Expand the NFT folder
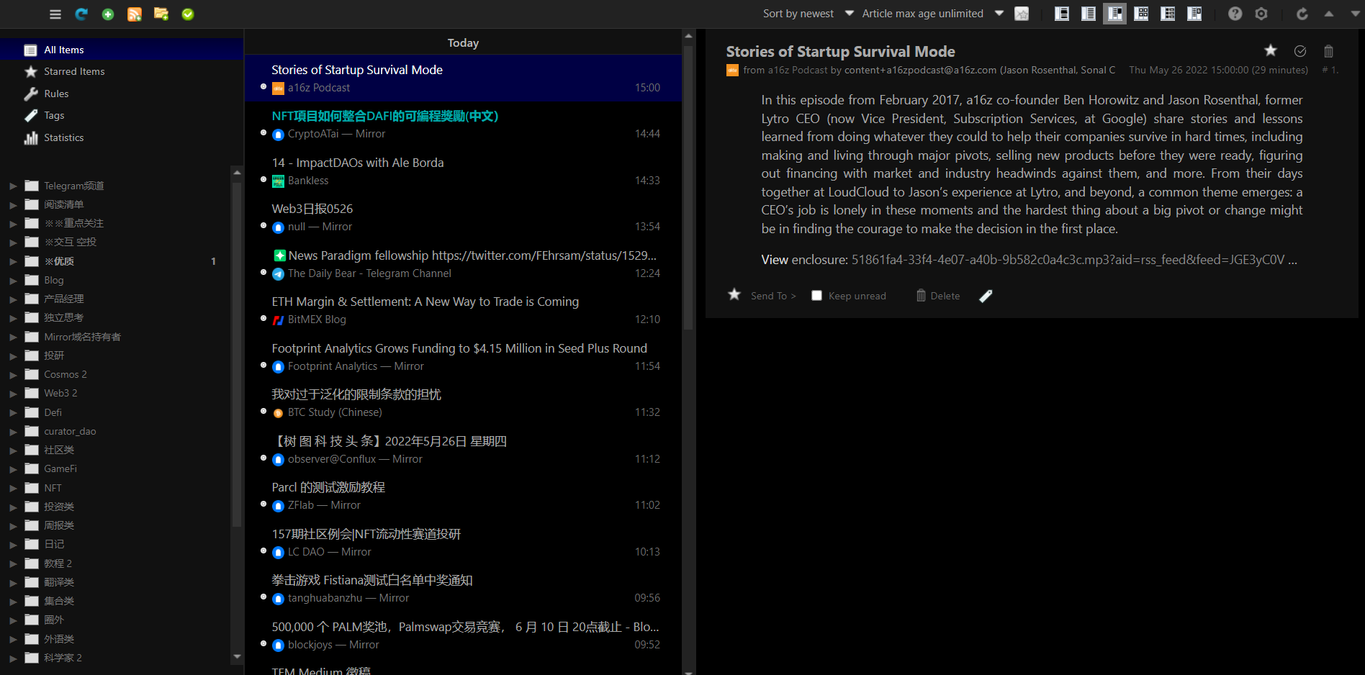The width and height of the screenshot is (1365, 675). tap(13, 488)
